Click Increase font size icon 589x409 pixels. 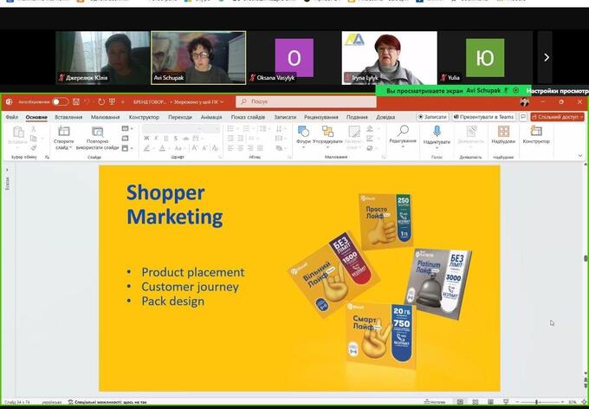[x=195, y=148]
